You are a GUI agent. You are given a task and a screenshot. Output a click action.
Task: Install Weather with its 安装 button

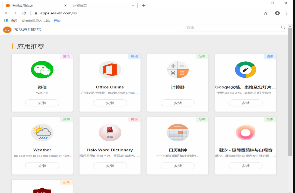tap(42, 166)
